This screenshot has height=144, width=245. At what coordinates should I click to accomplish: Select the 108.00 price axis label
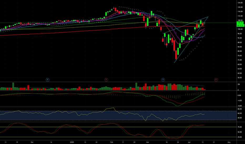[x=240, y=20]
